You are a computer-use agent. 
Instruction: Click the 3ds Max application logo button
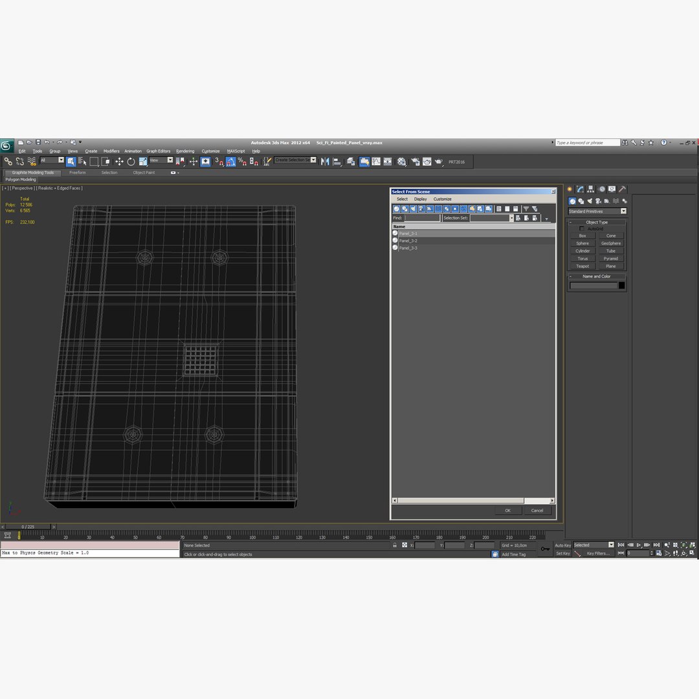[6, 146]
